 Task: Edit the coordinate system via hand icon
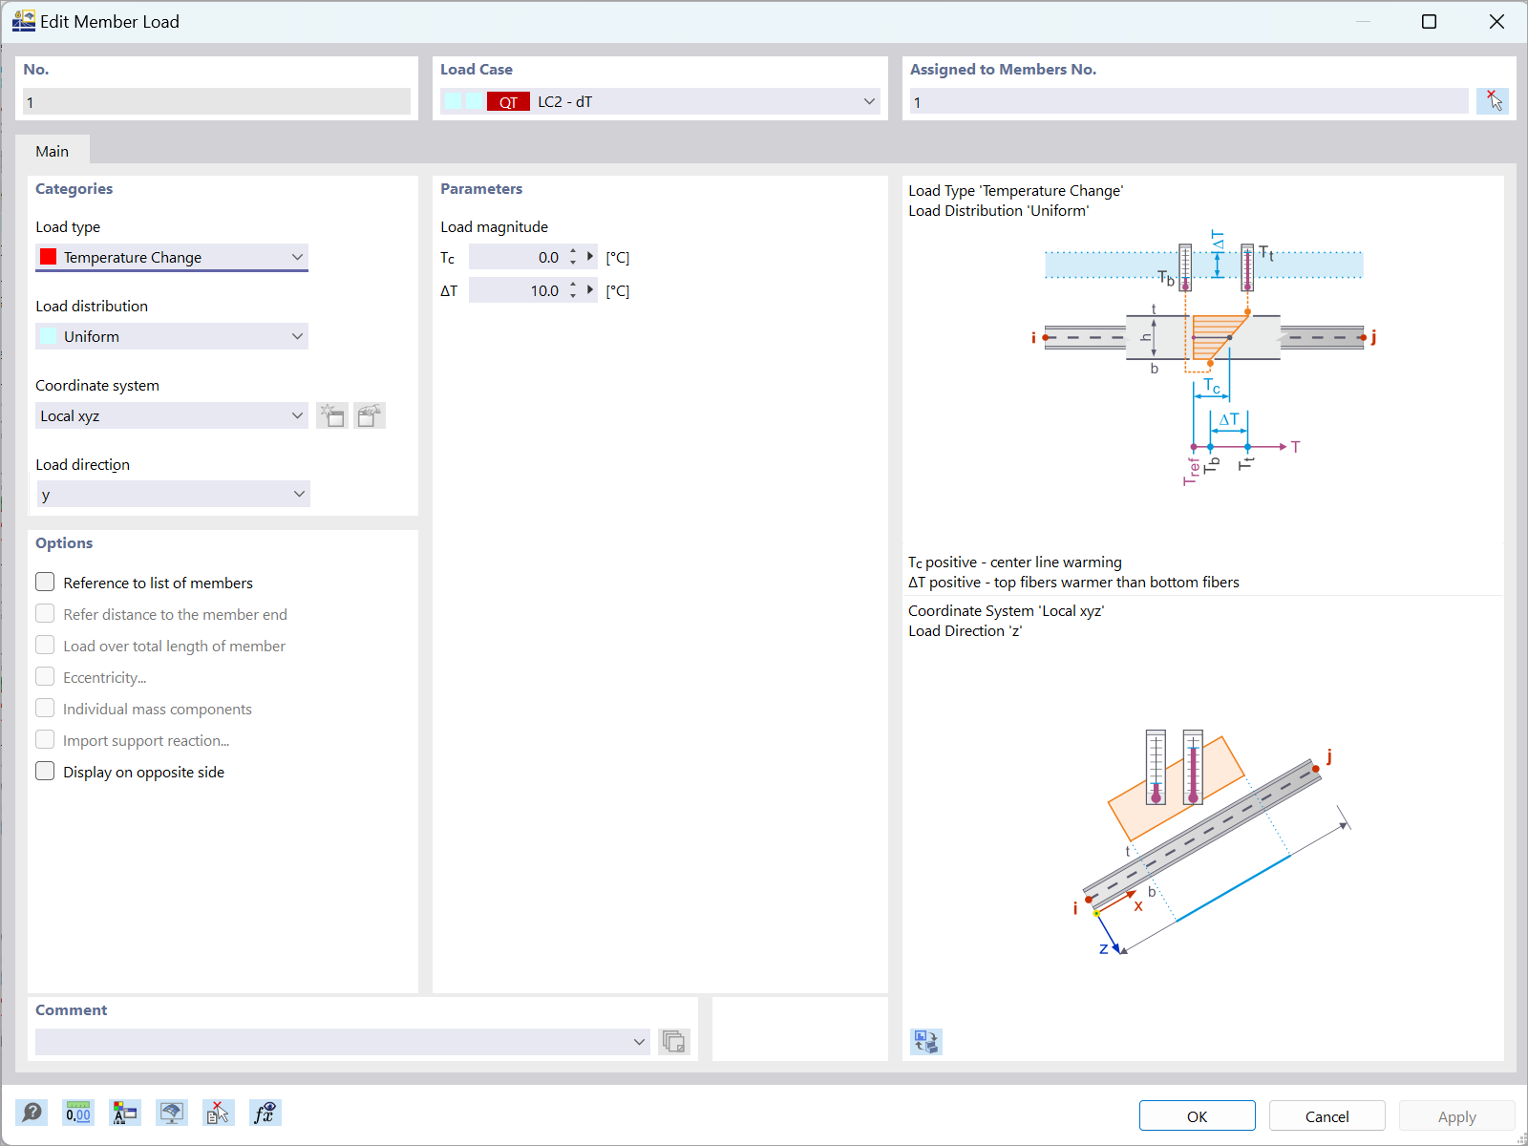point(370,415)
